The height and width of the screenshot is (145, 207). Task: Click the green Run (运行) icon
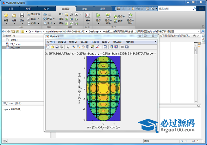pos(98,15)
